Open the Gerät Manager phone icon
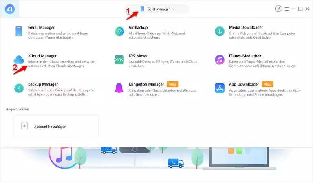The image size is (313, 182). [19, 31]
